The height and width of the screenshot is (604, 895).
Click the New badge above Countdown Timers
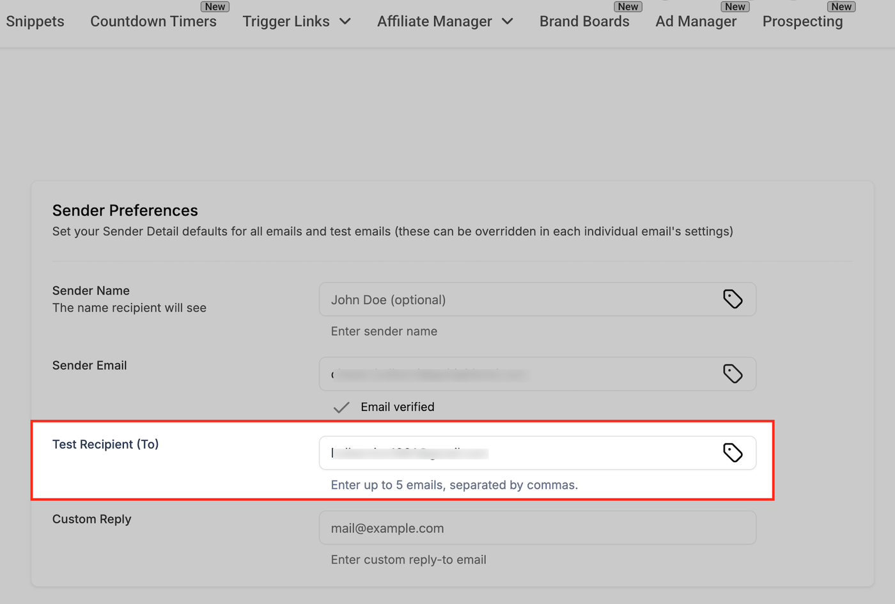coord(215,6)
